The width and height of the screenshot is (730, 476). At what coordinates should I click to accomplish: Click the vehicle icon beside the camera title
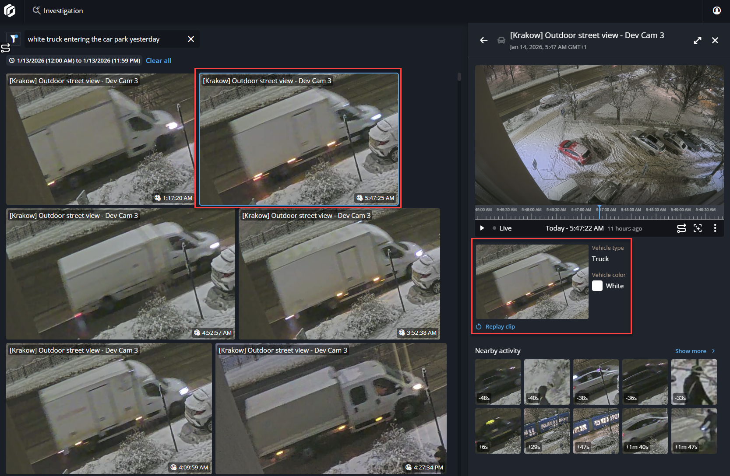coord(501,40)
